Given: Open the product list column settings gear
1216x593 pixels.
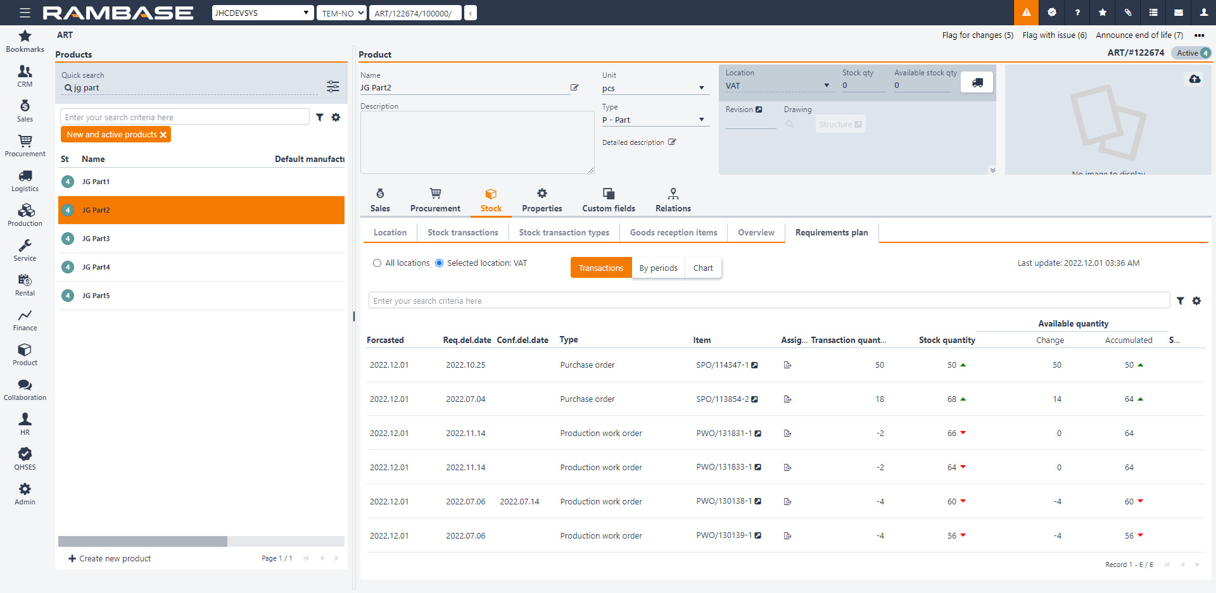Looking at the screenshot, I should click(x=336, y=117).
